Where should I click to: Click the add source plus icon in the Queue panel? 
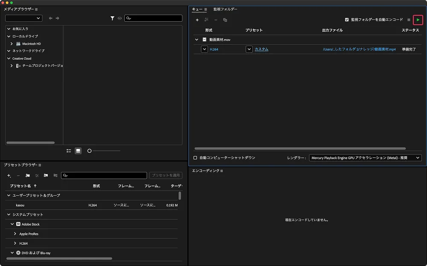197,20
